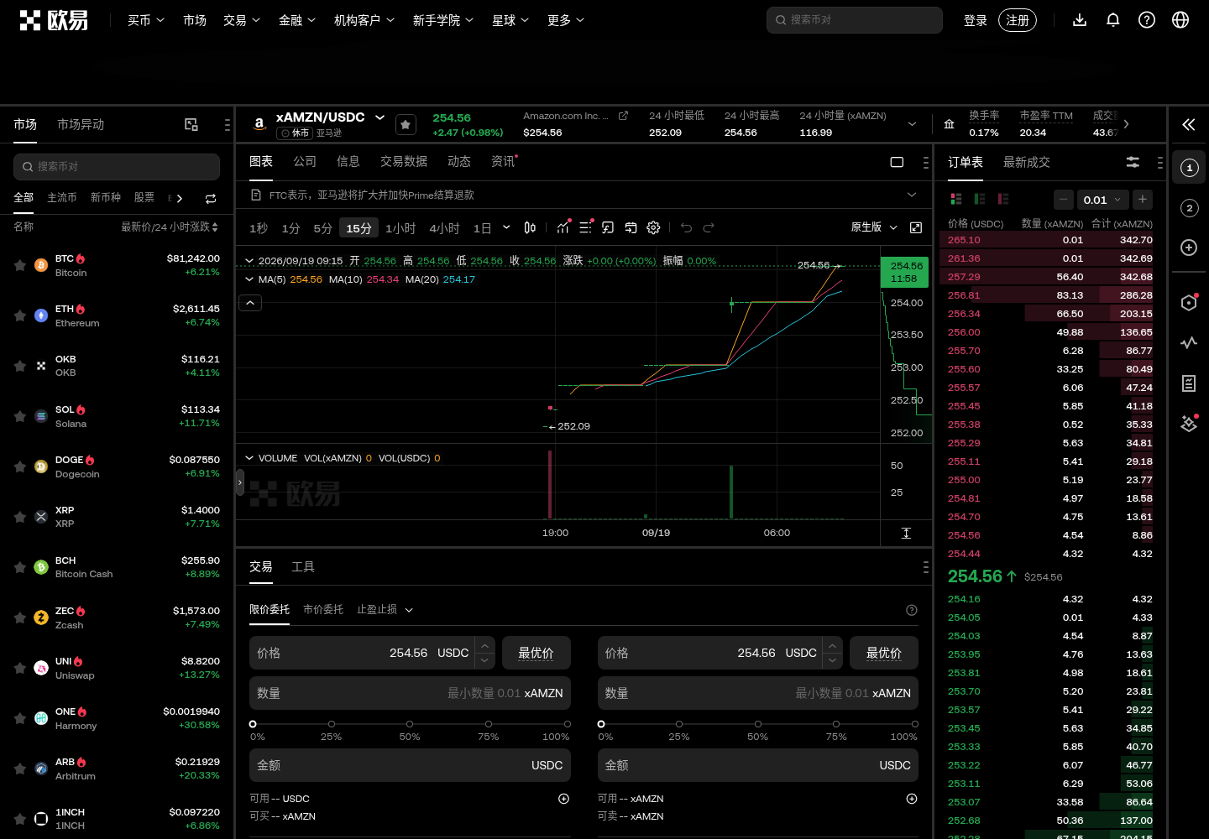The width and height of the screenshot is (1209, 839).
Task: Open the candlestick chart type selector
Action: pos(530,227)
